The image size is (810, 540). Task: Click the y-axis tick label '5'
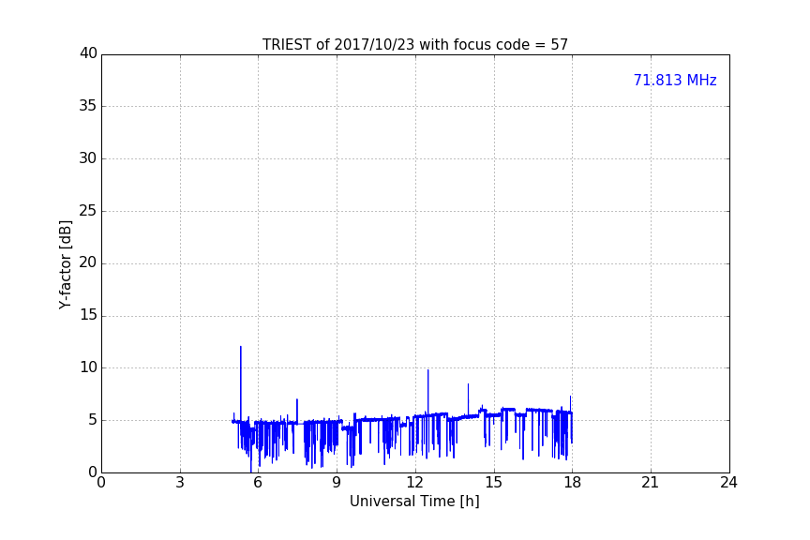click(x=93, y=419)
